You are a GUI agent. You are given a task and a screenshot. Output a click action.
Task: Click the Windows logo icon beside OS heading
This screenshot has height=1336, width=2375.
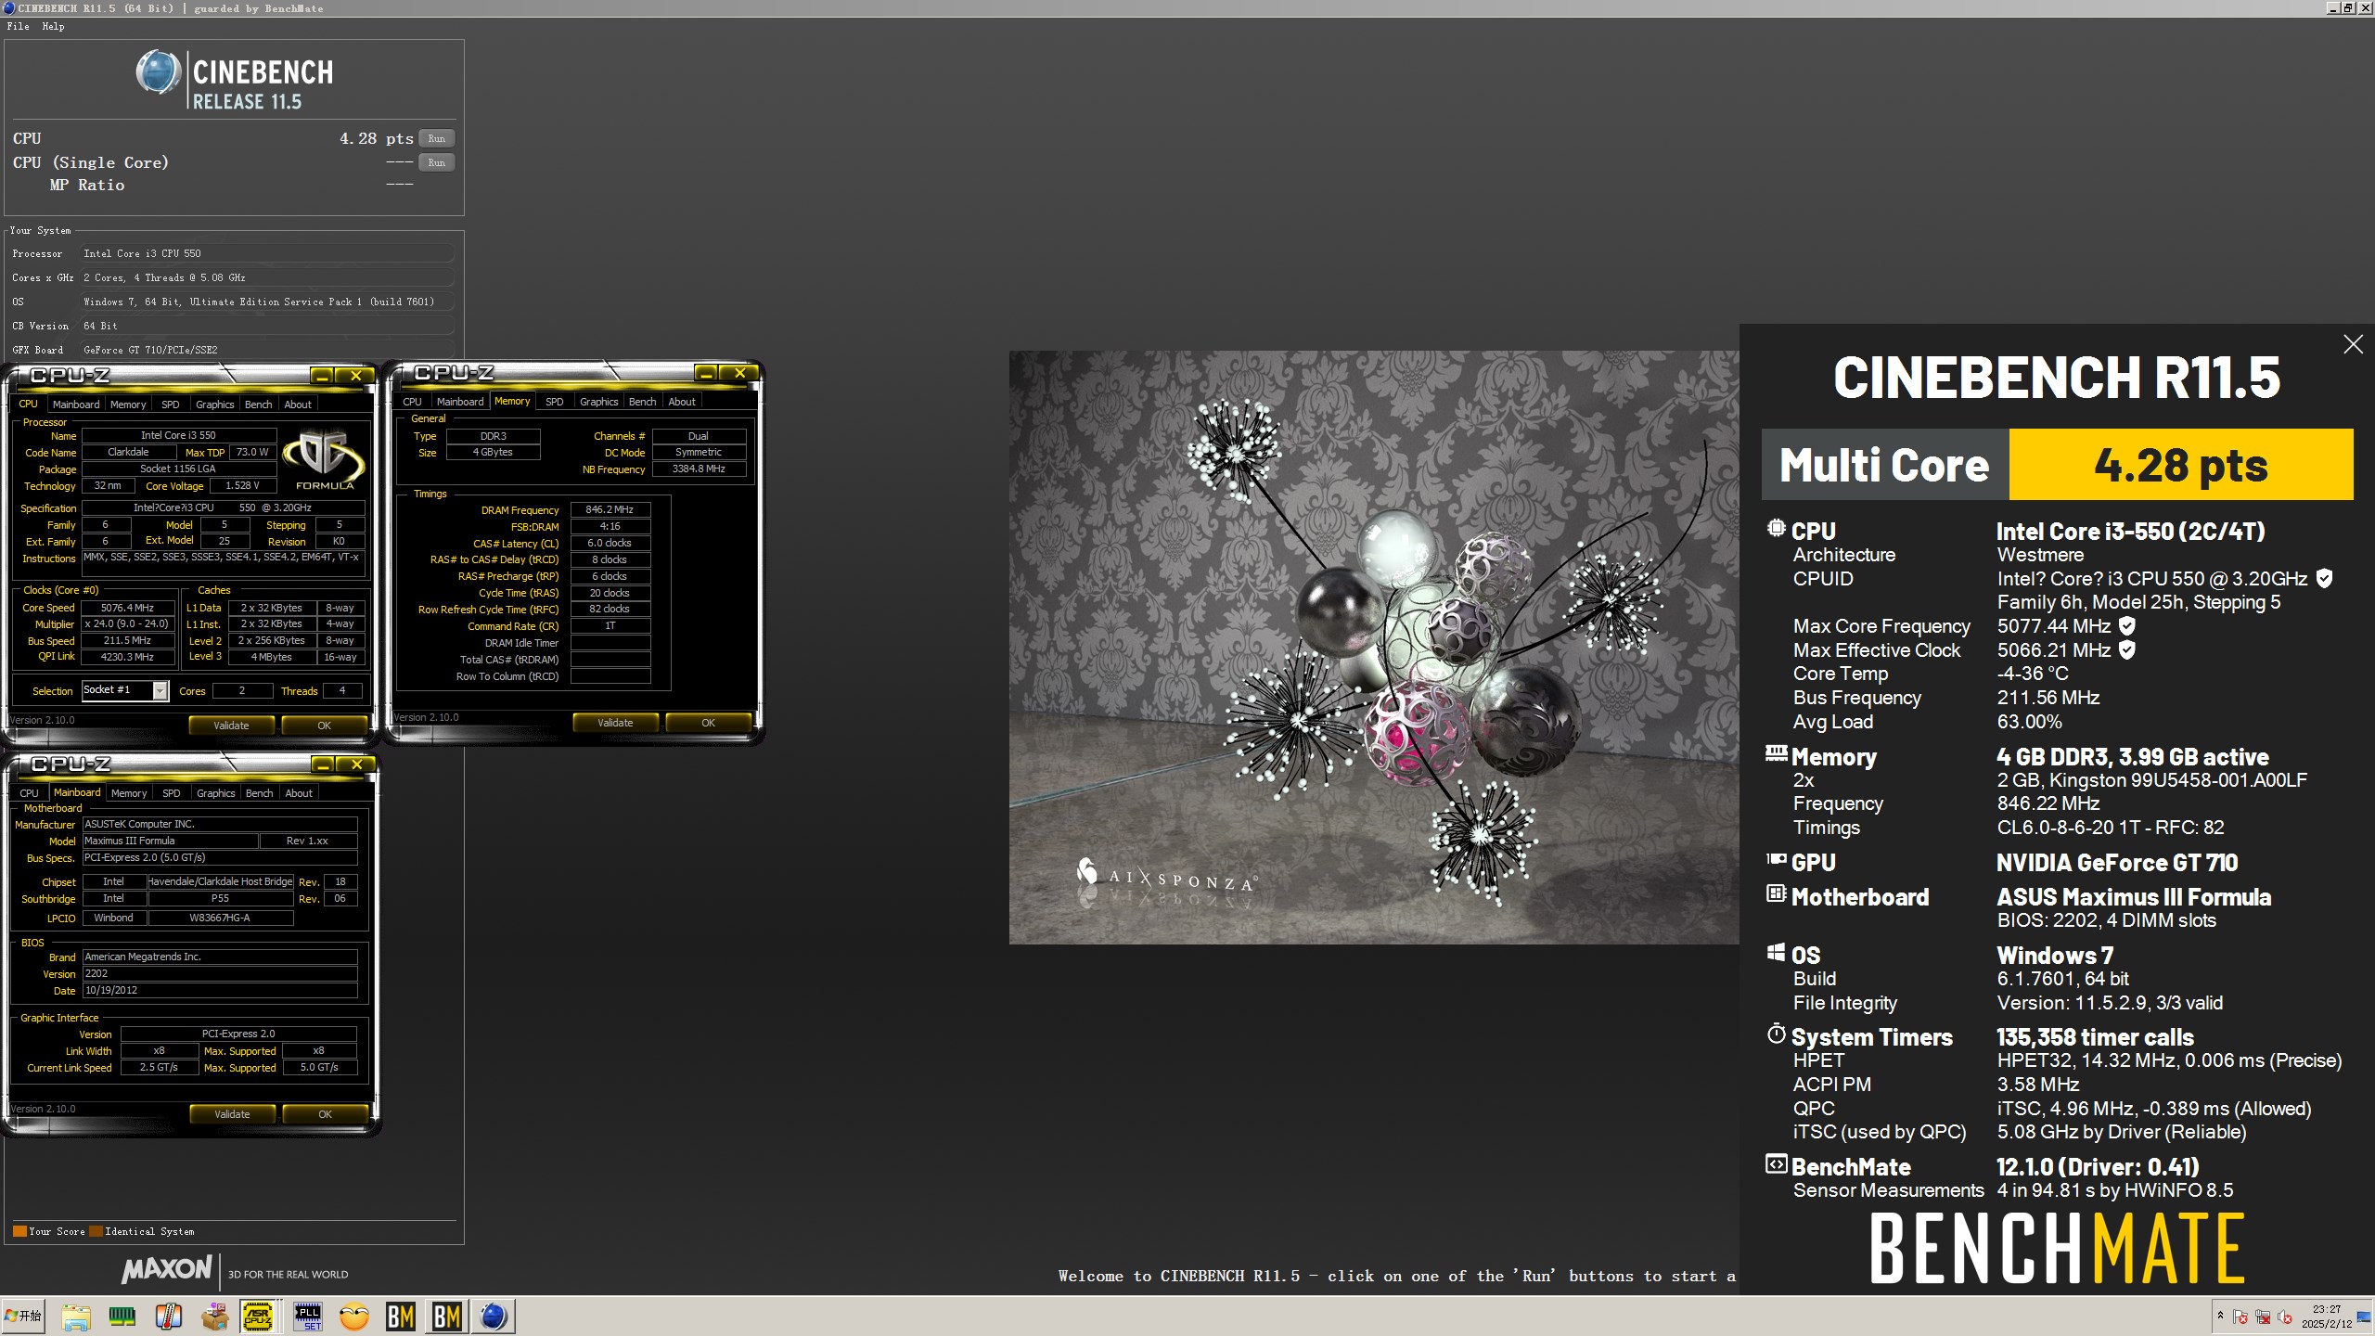pos(1776,952)
